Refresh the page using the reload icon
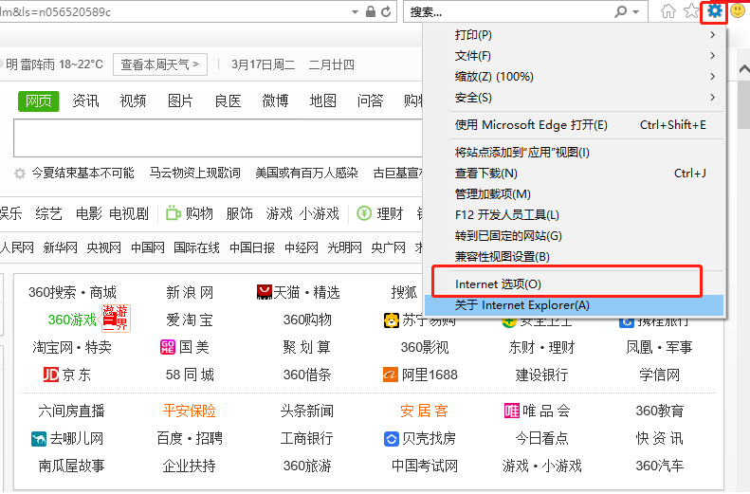 [386, 12]
